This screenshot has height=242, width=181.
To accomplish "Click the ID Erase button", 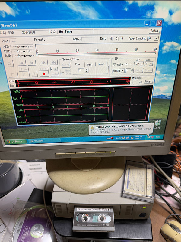I will 148,70.
